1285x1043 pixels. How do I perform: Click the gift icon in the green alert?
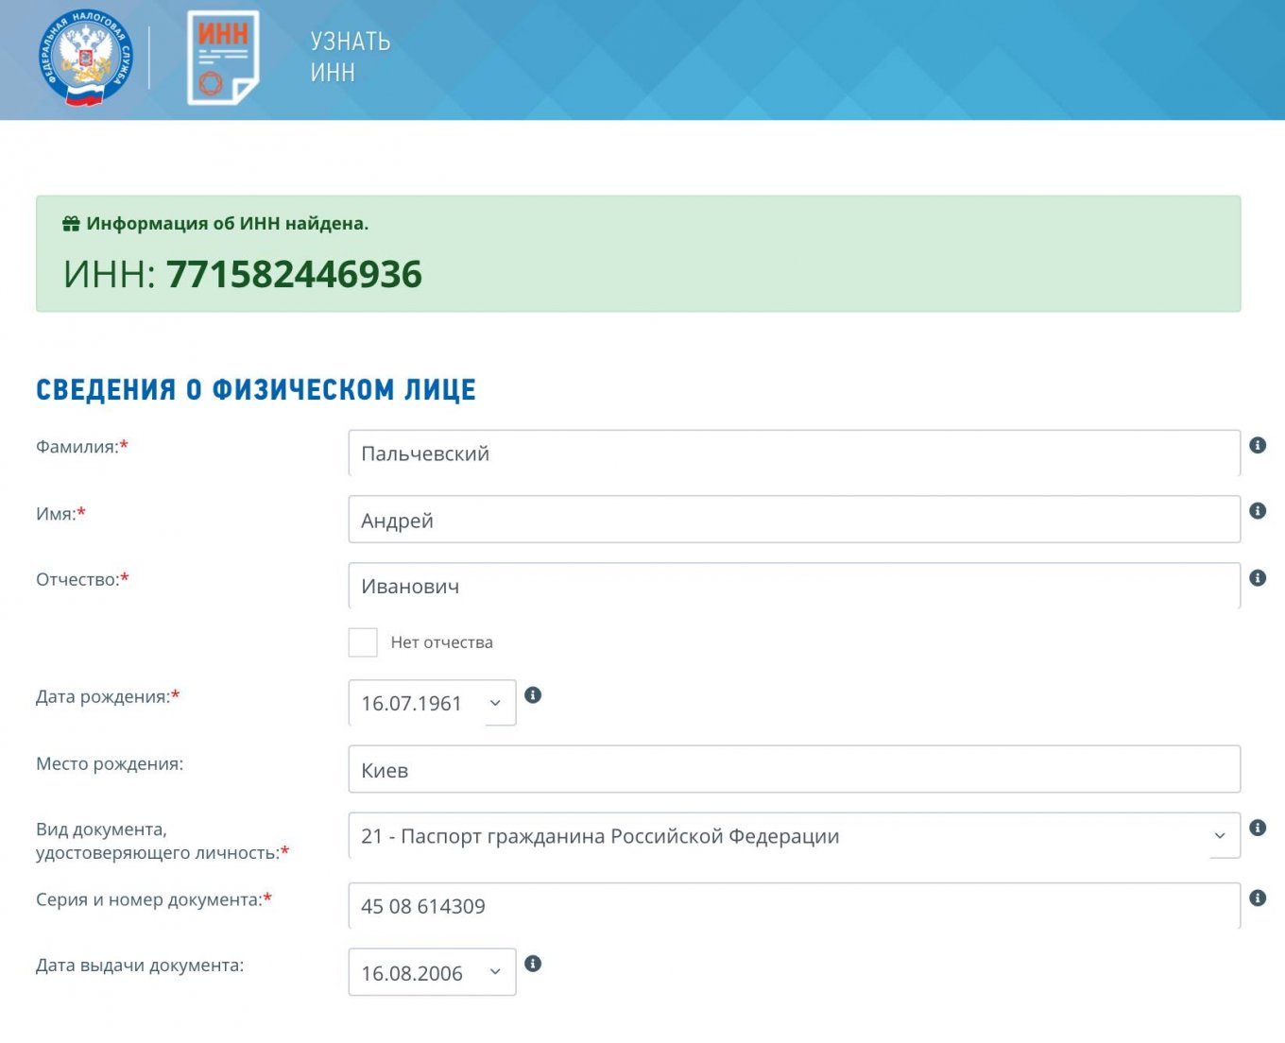pos(71,224)
